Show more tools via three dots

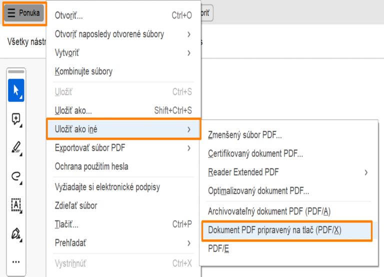[16, 261]
